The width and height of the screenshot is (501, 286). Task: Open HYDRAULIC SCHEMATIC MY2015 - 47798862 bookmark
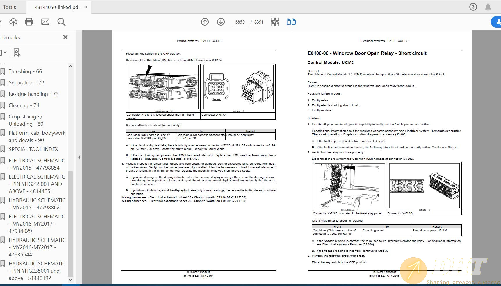[x=37, y=204]
